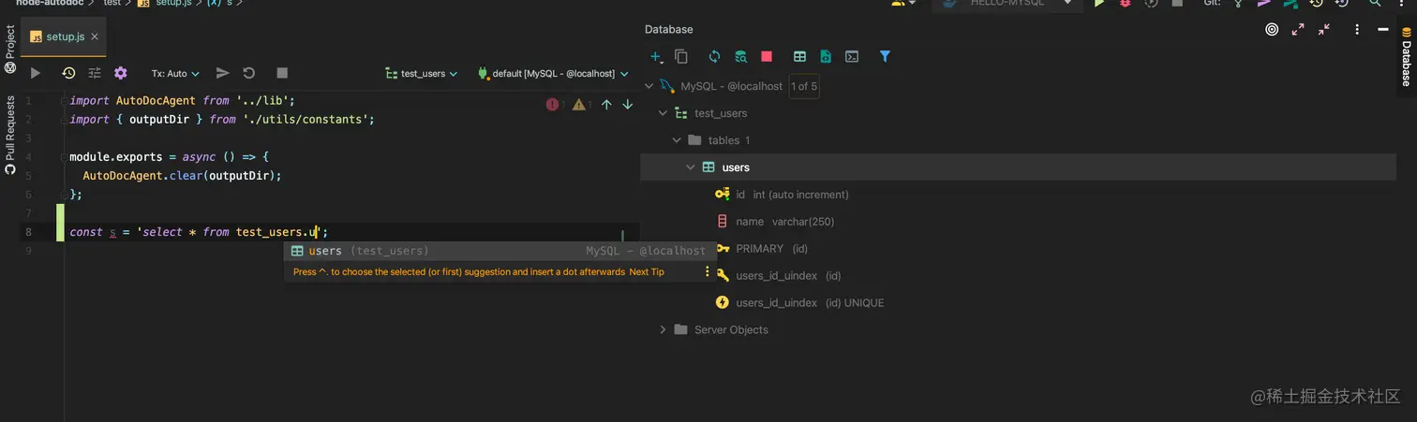Select the users table row in tree
The width and height of the screenshot is (1417, 422).
click(x=1018, y=167)
